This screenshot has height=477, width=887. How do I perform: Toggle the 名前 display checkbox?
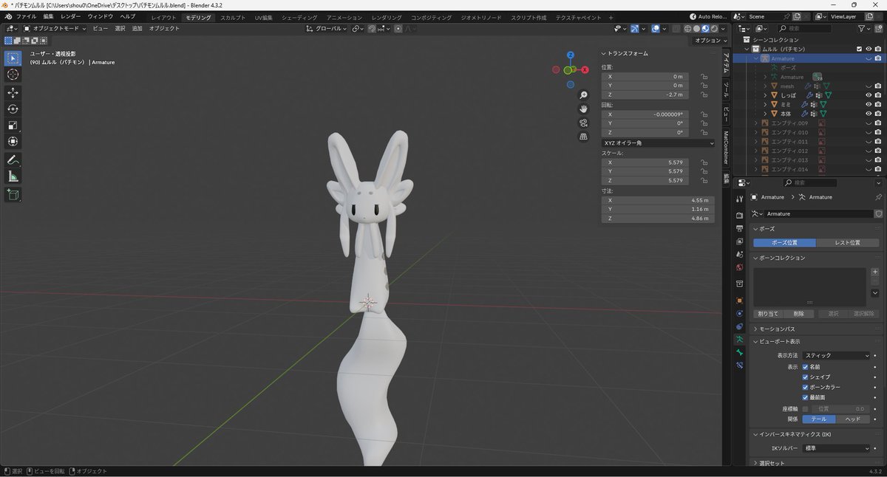(806, 367)
